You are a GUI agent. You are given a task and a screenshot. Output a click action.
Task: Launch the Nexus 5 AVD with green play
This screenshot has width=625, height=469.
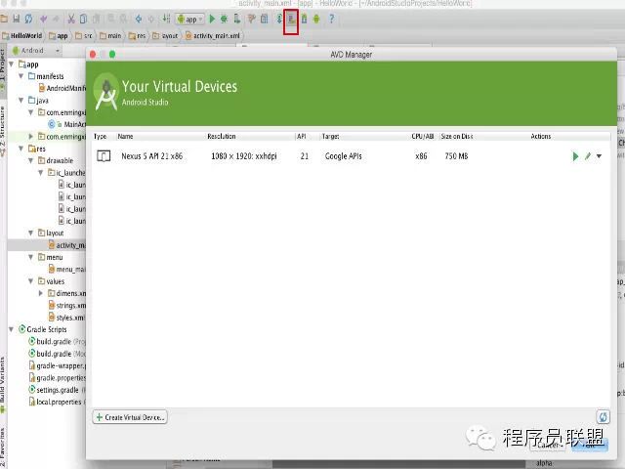(575, 156)
